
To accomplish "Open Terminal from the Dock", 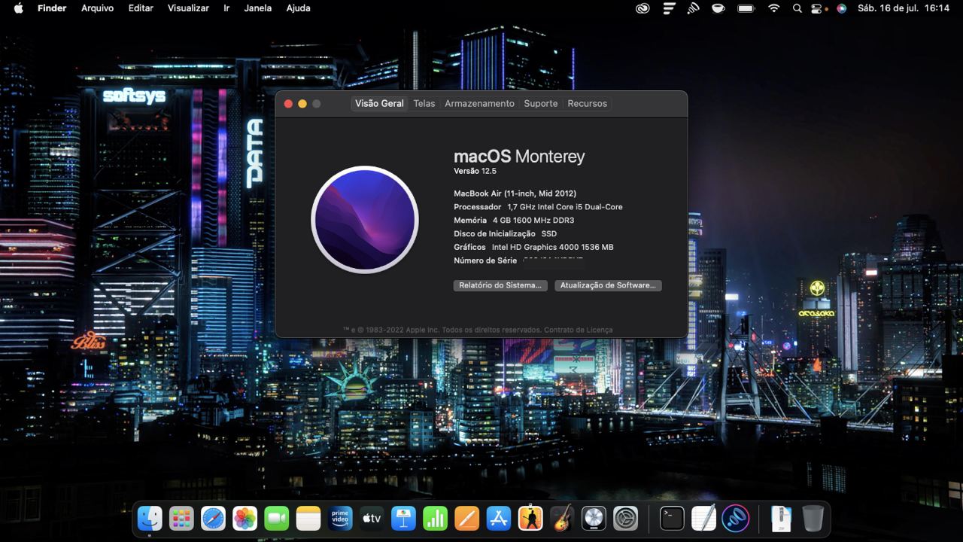I will point(672,518).
